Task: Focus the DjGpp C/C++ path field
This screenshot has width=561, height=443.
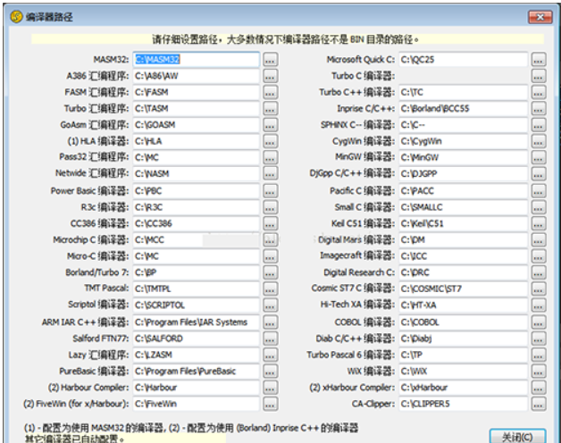Action: 464,174
